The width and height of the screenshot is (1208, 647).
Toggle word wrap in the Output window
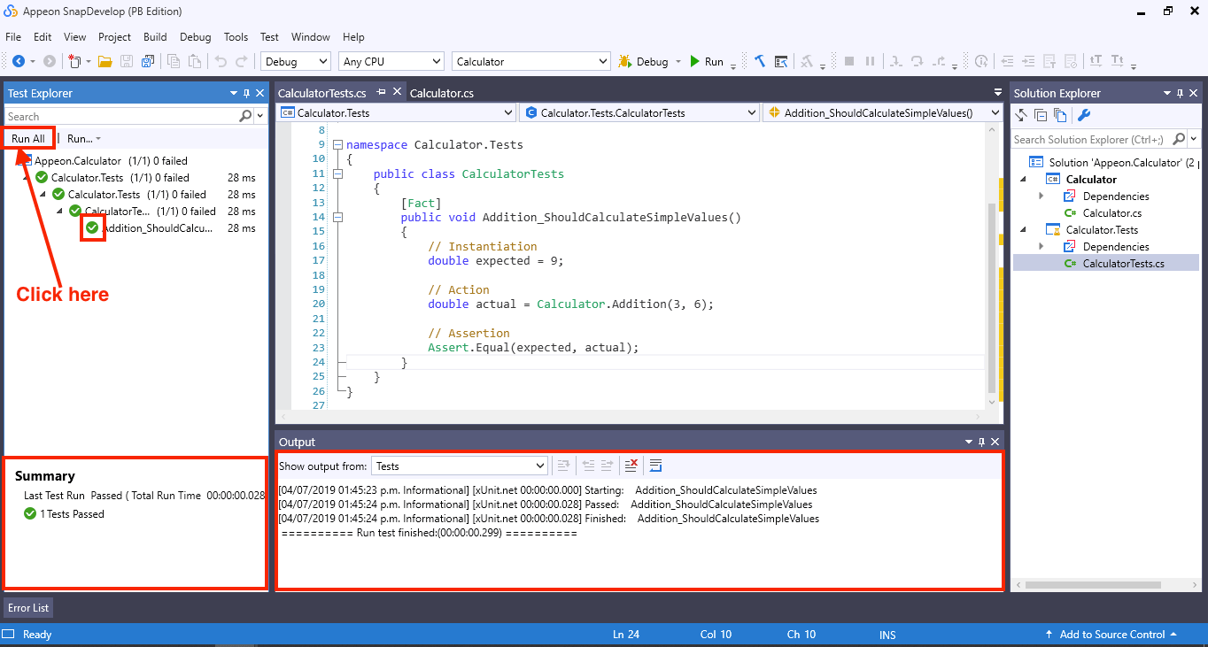[655, 465]
